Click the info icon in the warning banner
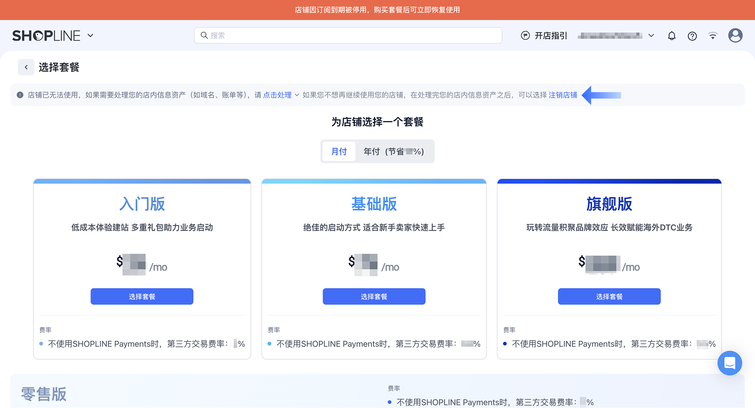This screenshot has width=755, height=408. 20,95
